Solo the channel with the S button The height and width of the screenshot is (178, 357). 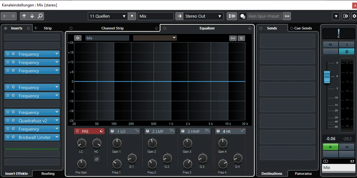(x=347, y=44)
